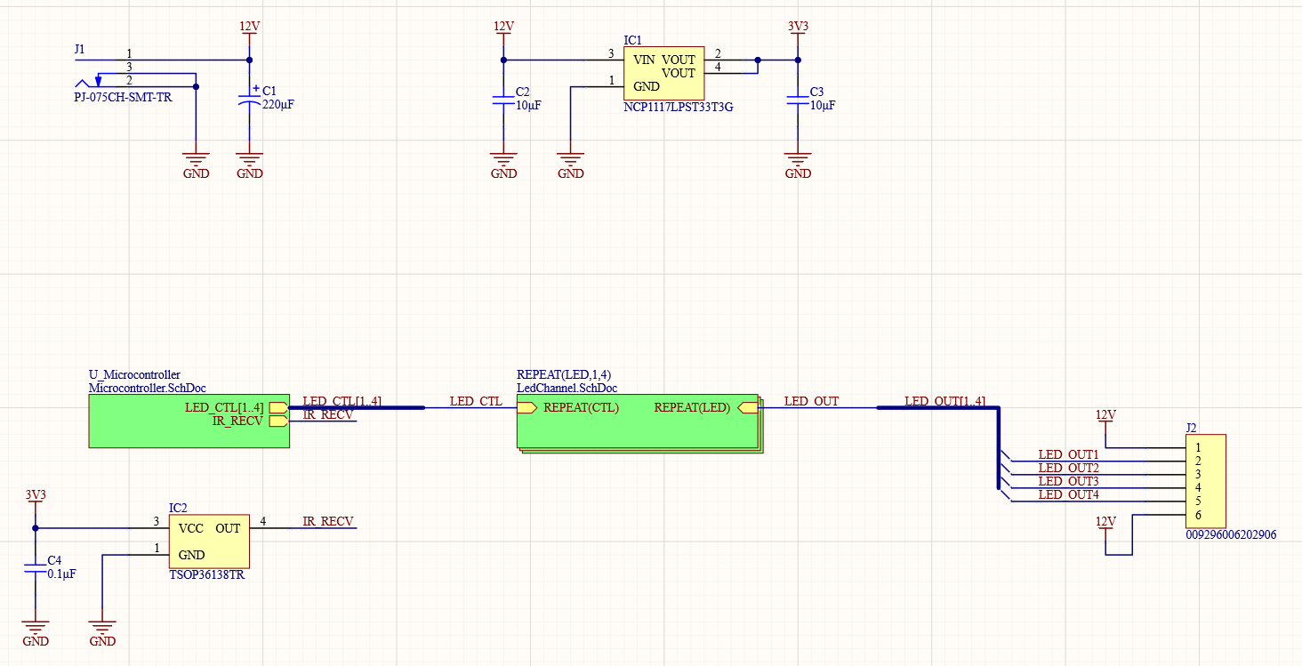Select the REPEAT(LED,1,4) sheet designator

pos(564,374)
